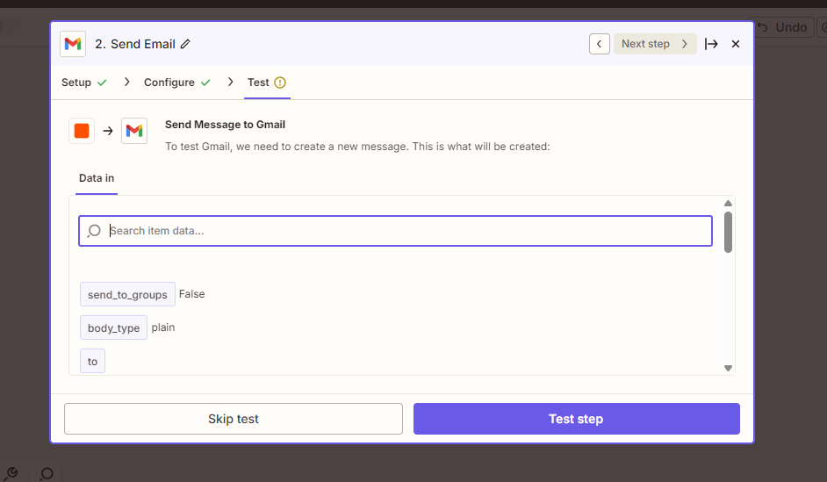The width and height of the screenshot is (827, 482).
Task: Open the search icon in bottom-left corner
Action: point(47,473)
